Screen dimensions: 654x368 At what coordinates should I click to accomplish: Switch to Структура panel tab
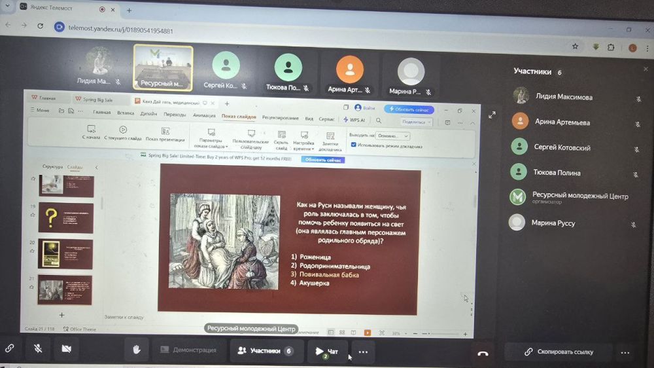[52, 166]
